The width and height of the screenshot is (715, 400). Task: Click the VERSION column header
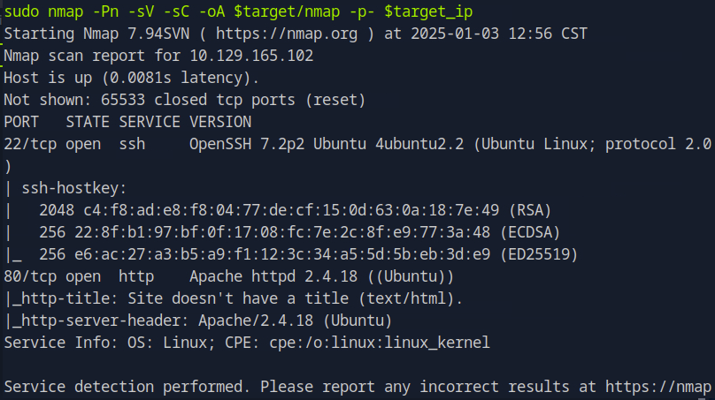pos(220,122)
